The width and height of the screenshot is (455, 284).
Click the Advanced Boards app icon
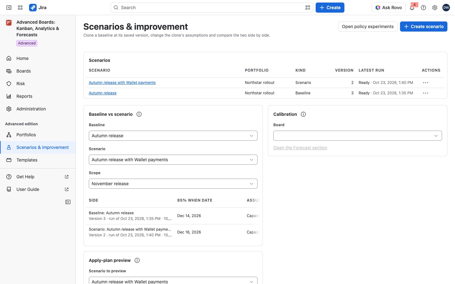click(9, 23)
